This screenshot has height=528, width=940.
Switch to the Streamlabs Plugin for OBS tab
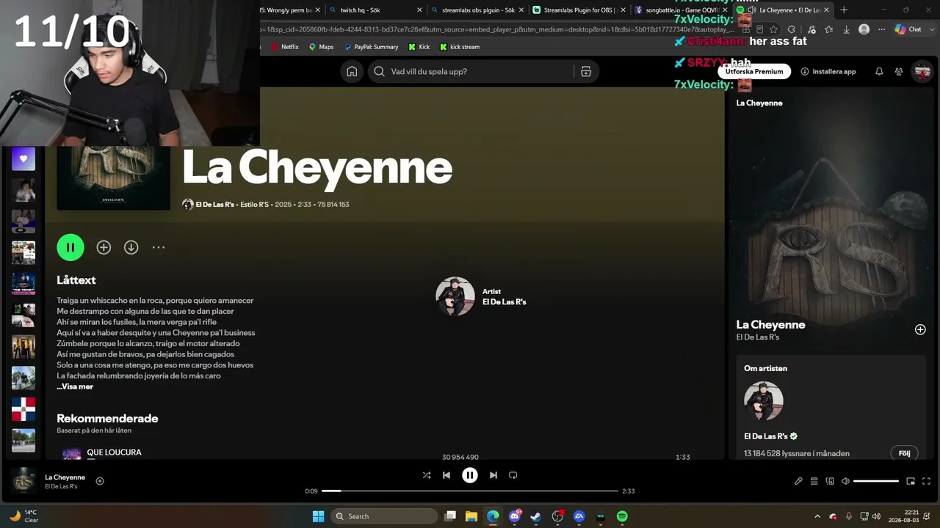pyautogui.click(x=579, y=10)
